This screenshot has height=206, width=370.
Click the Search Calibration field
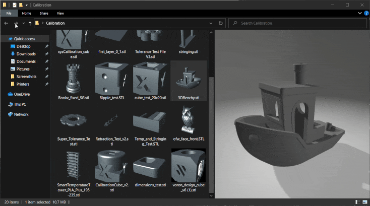point(297,23)
